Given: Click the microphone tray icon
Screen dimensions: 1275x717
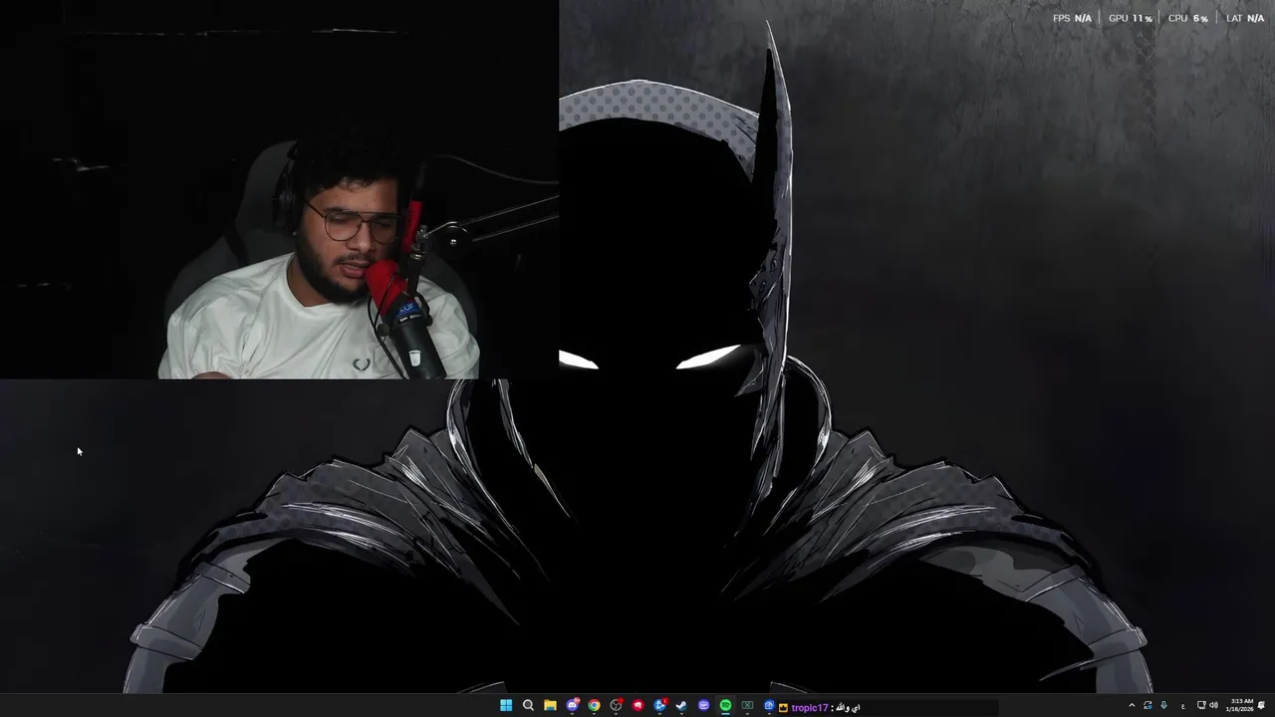Looking at the screenshot, I should tap(1163, 705).
